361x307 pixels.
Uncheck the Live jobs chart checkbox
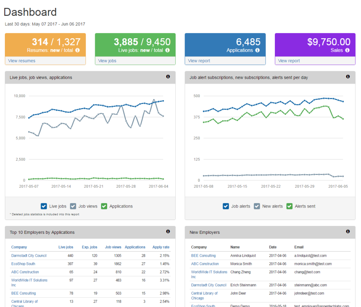[x=44, y=206]
